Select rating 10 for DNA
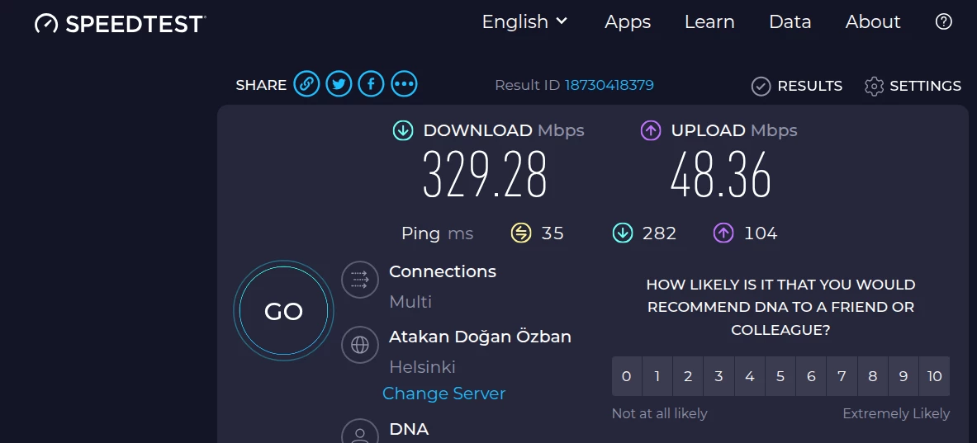The image size is (977, 443). point(934,376)
